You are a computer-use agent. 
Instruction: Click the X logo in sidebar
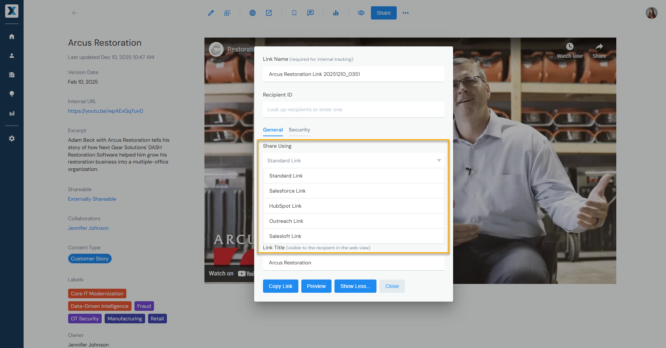pos(12,11)
